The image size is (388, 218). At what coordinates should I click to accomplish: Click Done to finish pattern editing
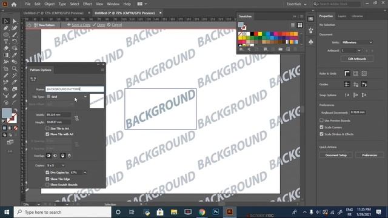click(x=99, y=25)
